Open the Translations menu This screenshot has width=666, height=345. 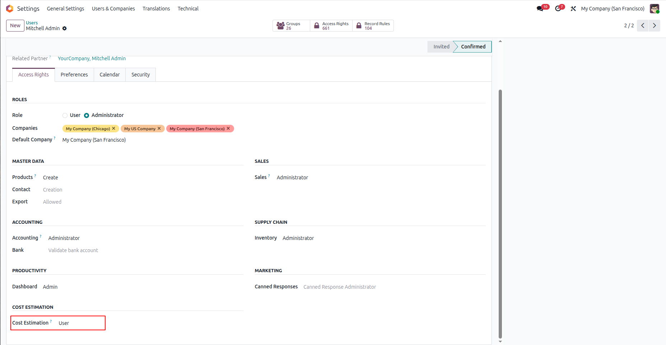[156, 9]
